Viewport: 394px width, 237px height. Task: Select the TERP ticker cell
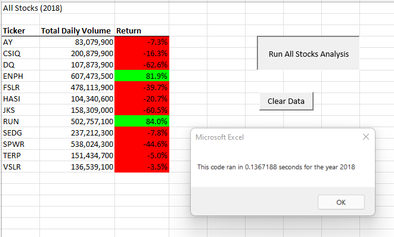click(x=21, y=155)
